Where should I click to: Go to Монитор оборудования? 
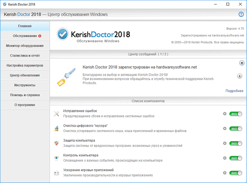(25, 46)
